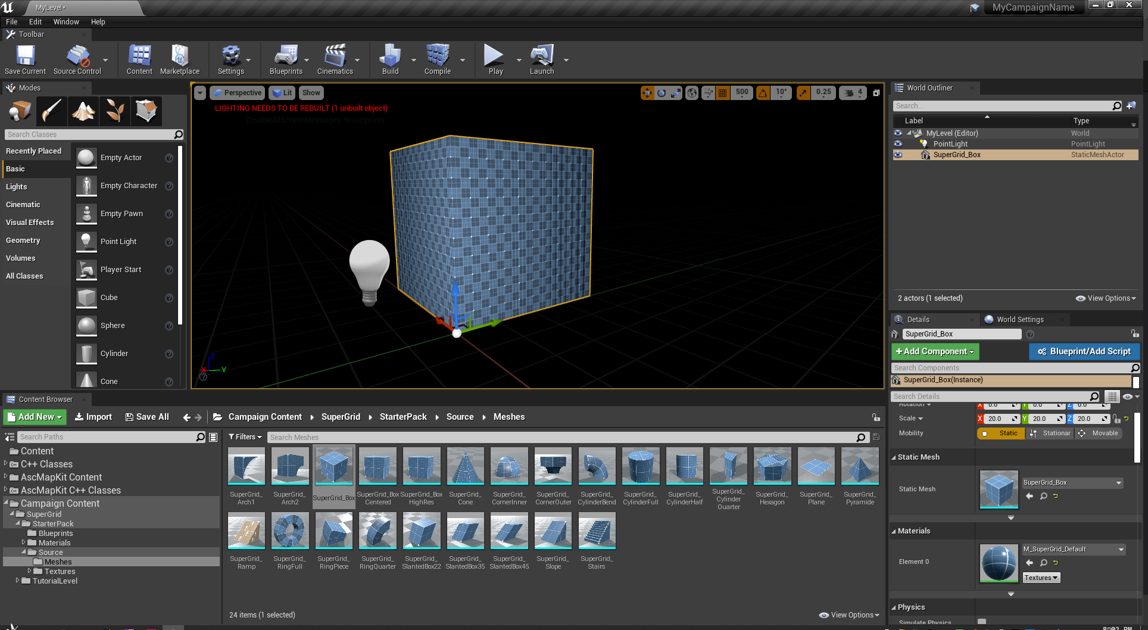Screen dimensions: 1148x630
Task: Select the scale gizmo tool in viewport
Action: coord(676,93)
